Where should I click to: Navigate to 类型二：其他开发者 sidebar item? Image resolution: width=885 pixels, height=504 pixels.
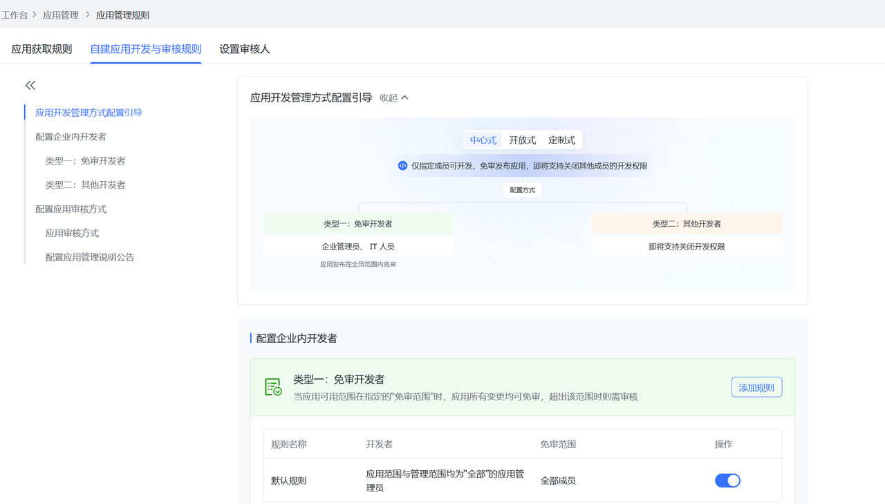[85, 185]
